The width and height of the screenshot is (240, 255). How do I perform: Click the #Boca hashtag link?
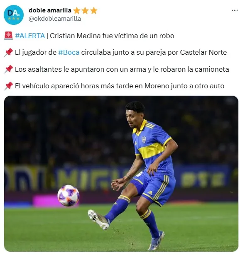[69, 52]
